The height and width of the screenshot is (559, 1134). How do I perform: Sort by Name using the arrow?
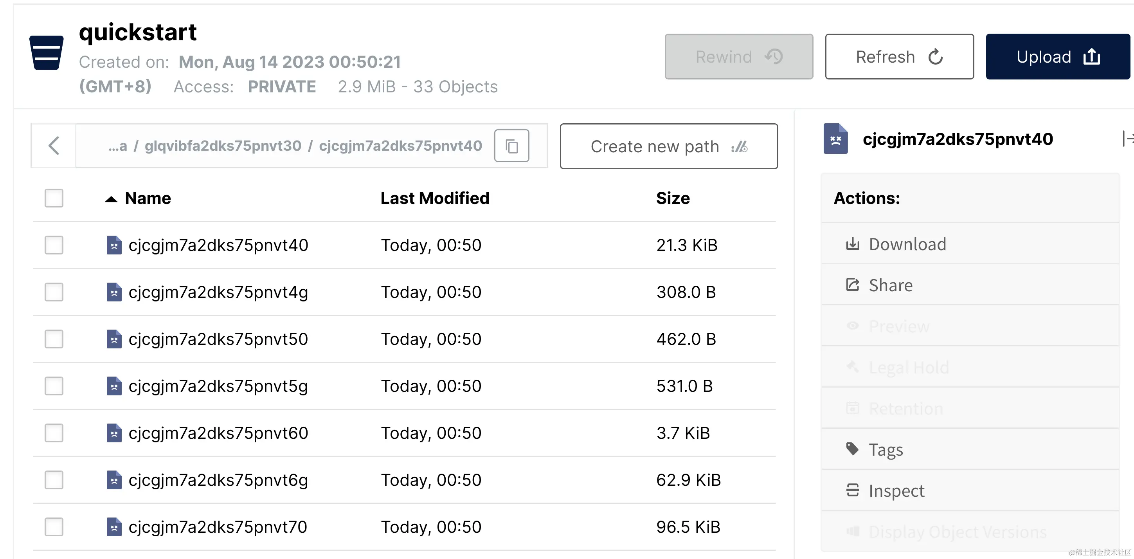click(x=112, y=199)
